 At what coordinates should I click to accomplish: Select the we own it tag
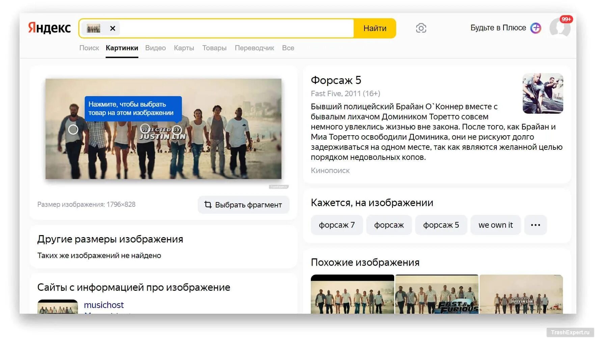click(495, 225)
